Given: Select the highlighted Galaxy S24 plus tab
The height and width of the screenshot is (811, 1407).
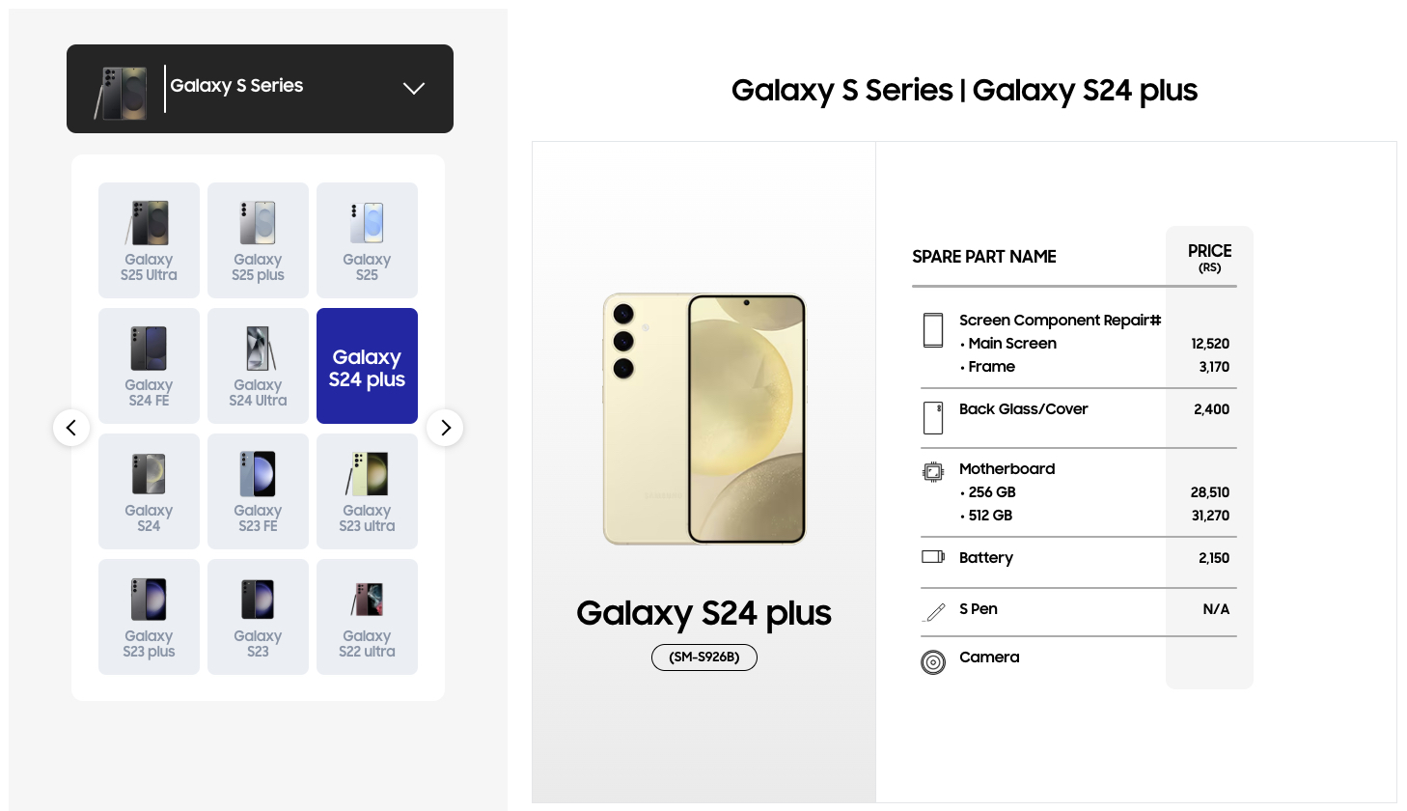Looking at the screenshot, I should click(367, 366).
